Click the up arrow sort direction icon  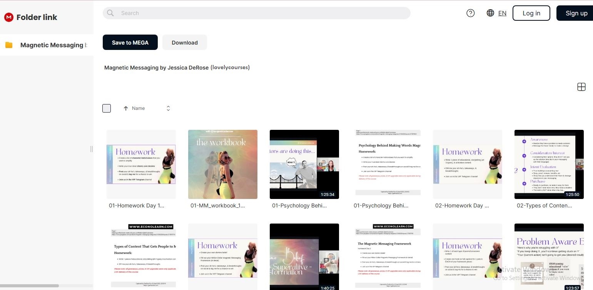[x=126, y=108]
